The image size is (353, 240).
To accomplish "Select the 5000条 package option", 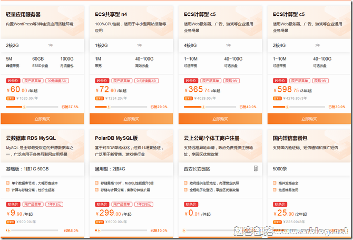I will pyautogui.click(x=309, y=169).
